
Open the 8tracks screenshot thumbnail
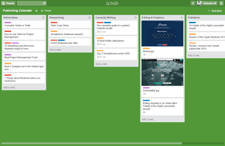162,33
